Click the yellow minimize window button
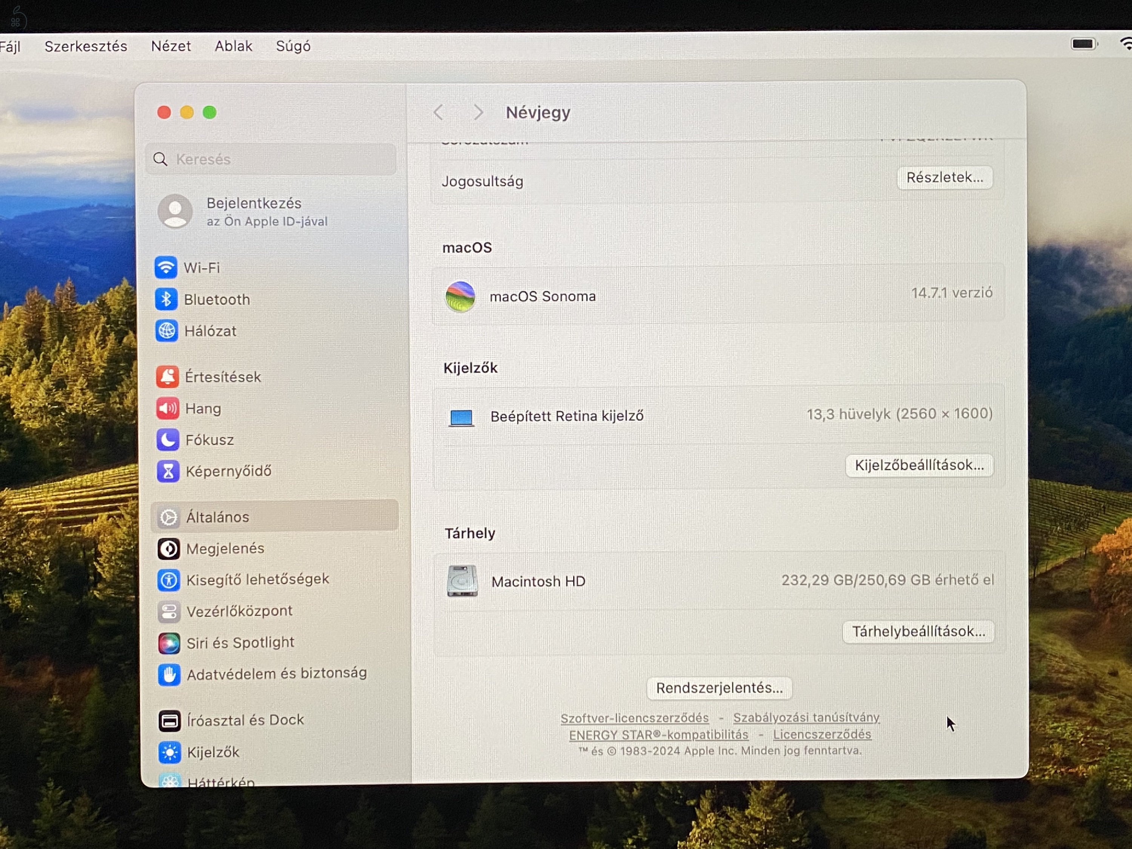 pos(187,112)
